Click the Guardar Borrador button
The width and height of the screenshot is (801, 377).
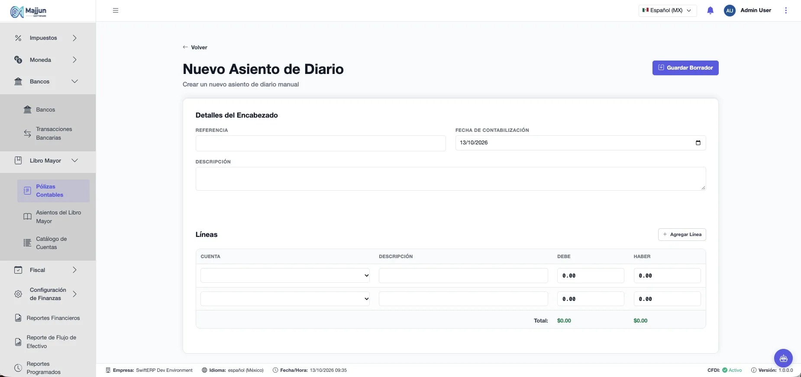tap(685, 68)
